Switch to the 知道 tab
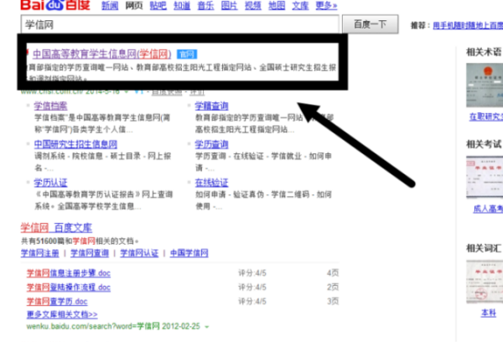503x342 pixels. pyautogui.click(x=182, y=6)
